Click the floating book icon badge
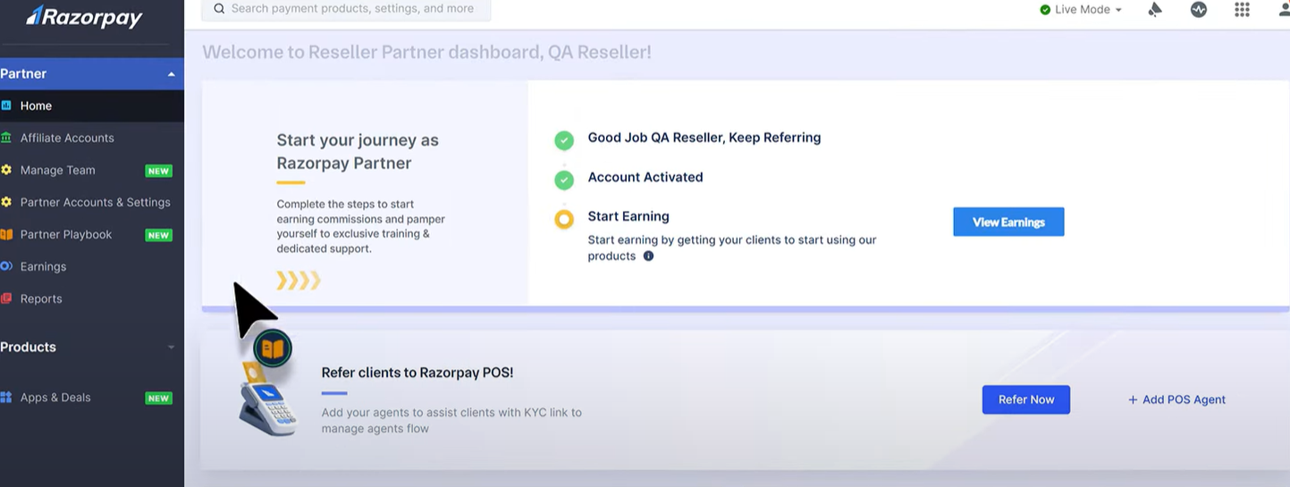 [272, 348]
